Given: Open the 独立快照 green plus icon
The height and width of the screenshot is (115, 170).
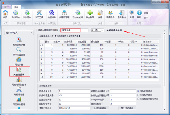Looking at the screenshot, I should pos(90,14).
